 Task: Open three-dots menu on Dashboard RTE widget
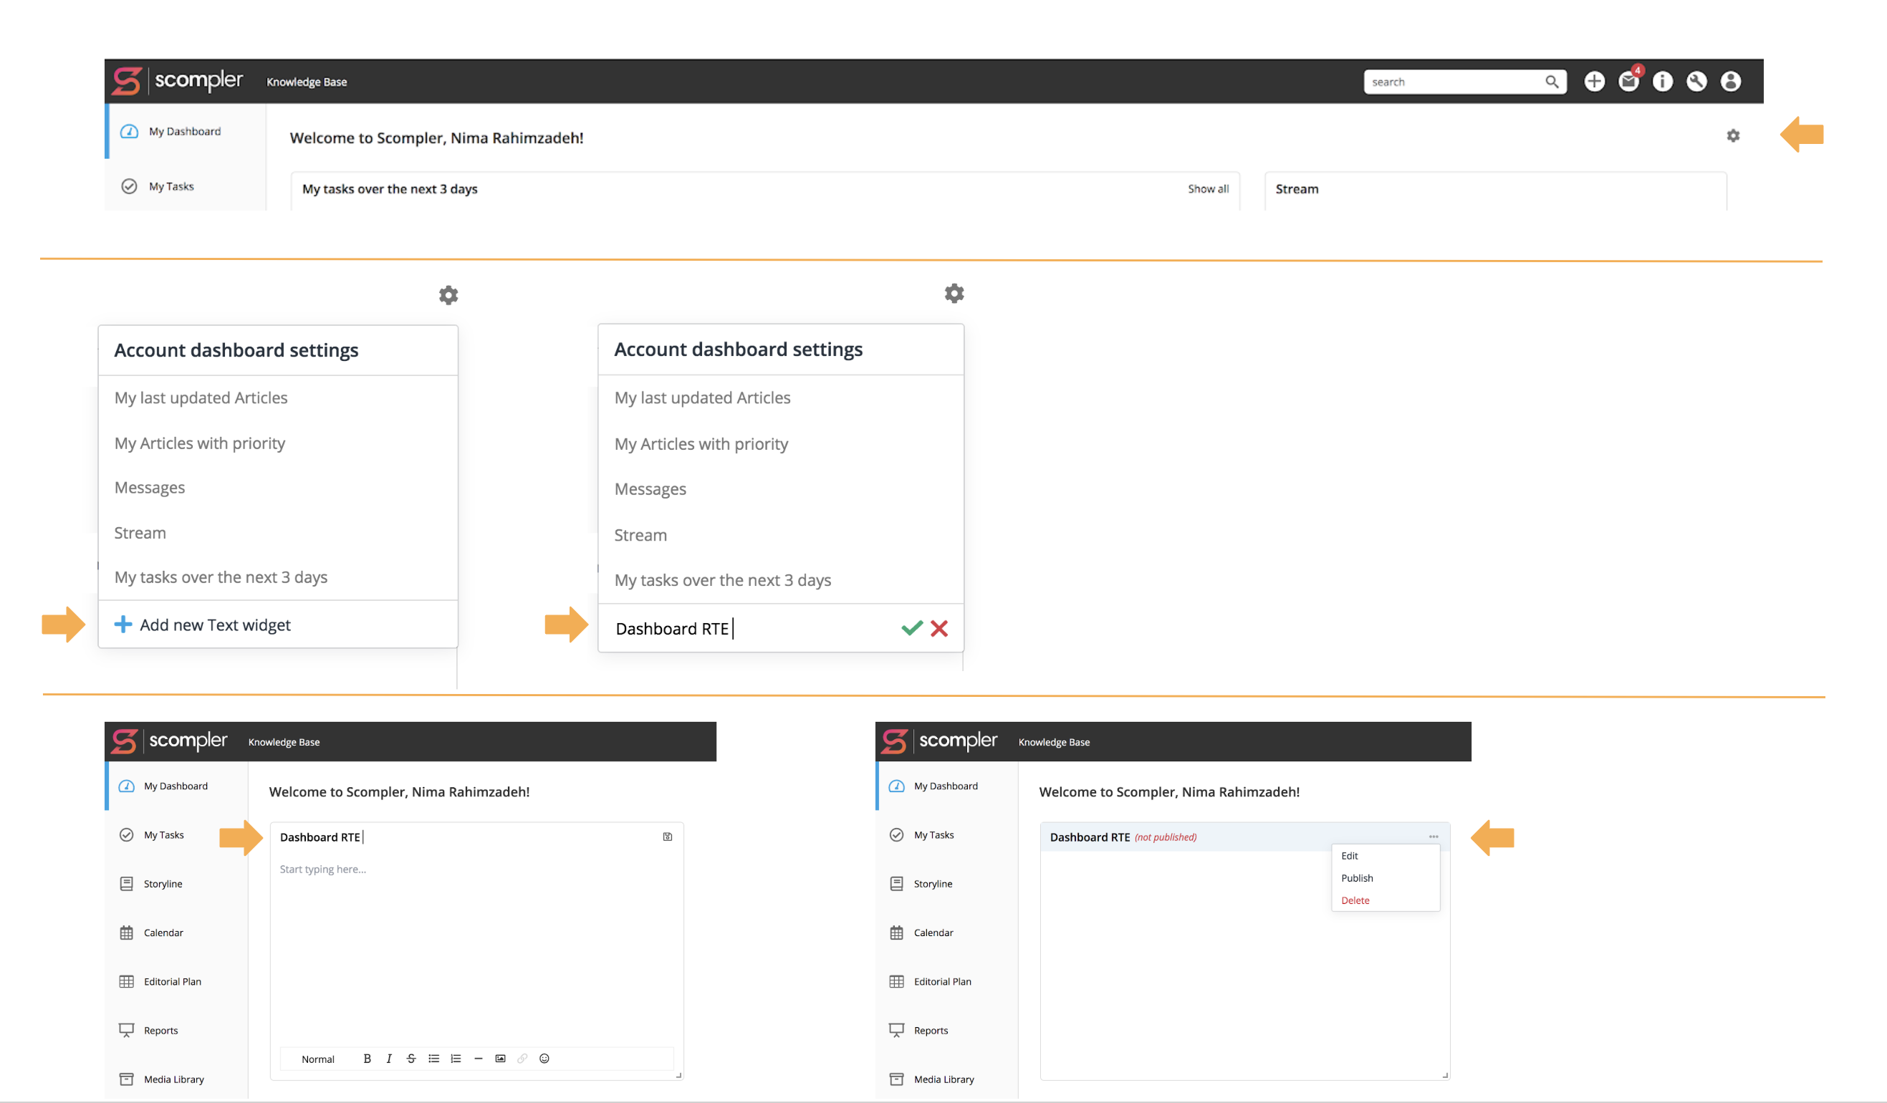tap(1434, 837)
